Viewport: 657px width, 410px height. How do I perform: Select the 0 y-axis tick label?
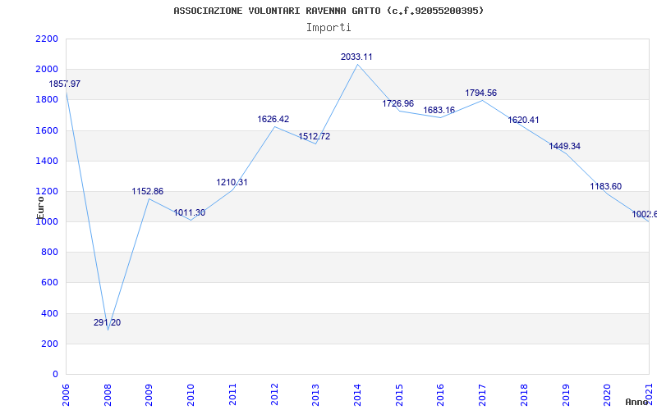pyautogui.click(x=55, y=375)
